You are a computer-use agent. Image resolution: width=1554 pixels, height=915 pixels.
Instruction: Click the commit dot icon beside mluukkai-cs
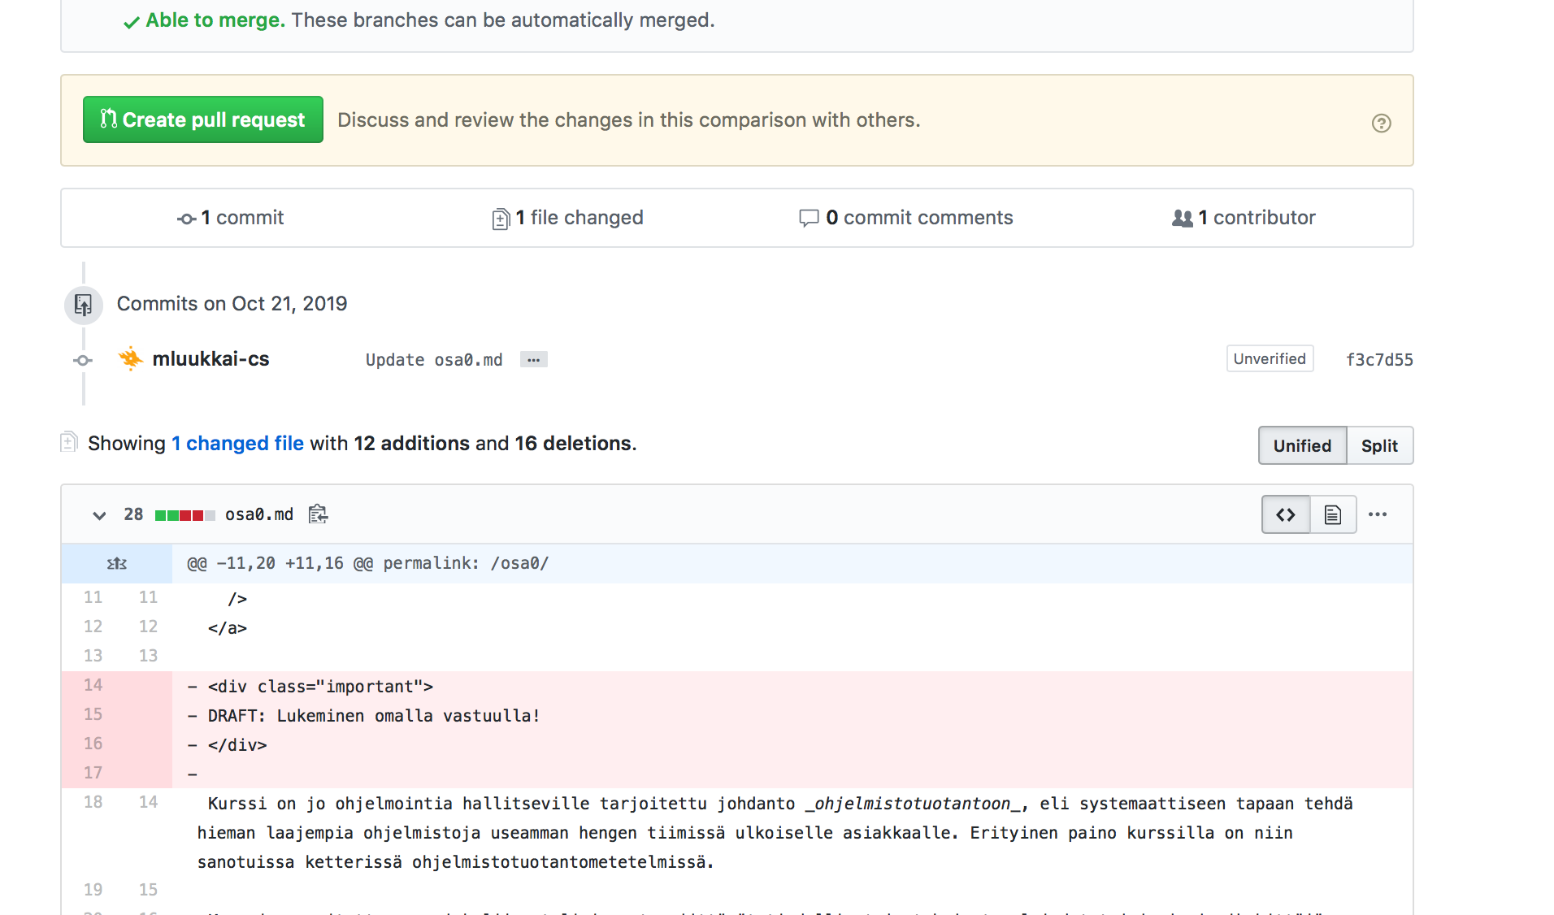pyautogui.click(x=83, y=360)
